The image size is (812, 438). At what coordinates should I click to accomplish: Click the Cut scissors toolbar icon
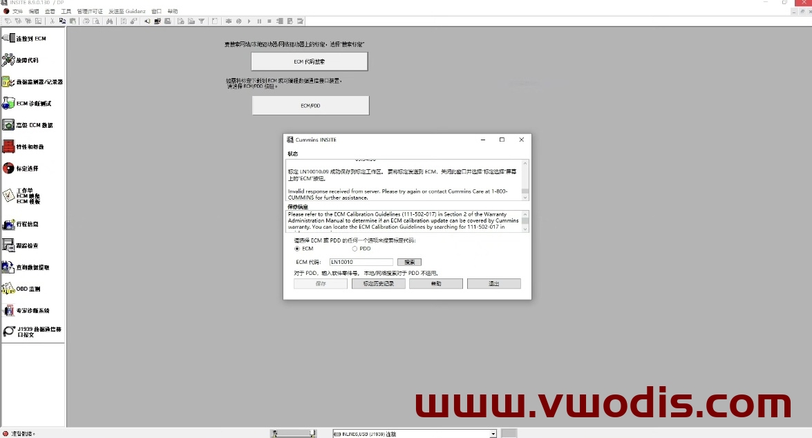point(53,21)
